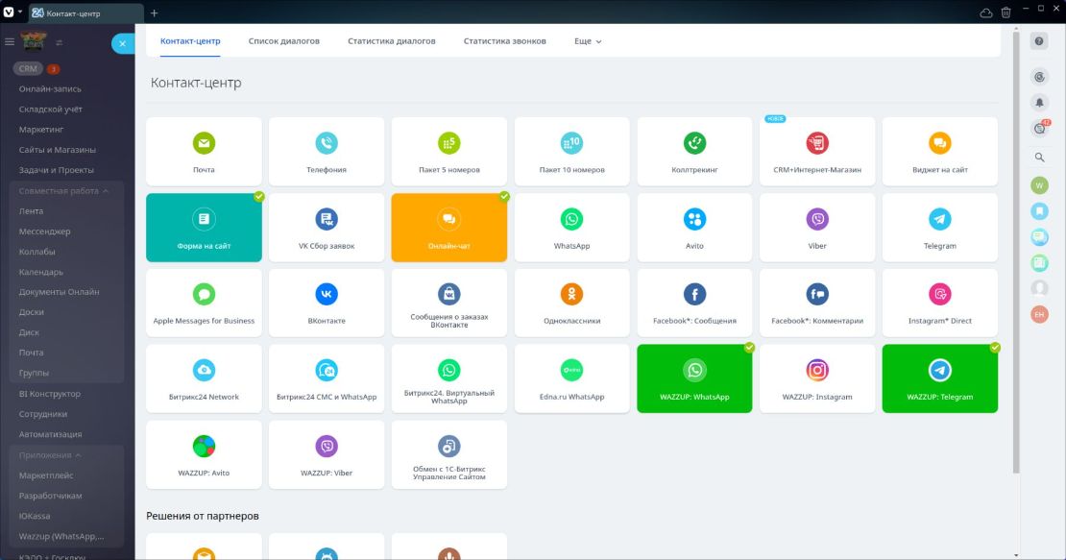
Task: Open Мессенджер in sidebar
Action: click(x=44, y=231)
